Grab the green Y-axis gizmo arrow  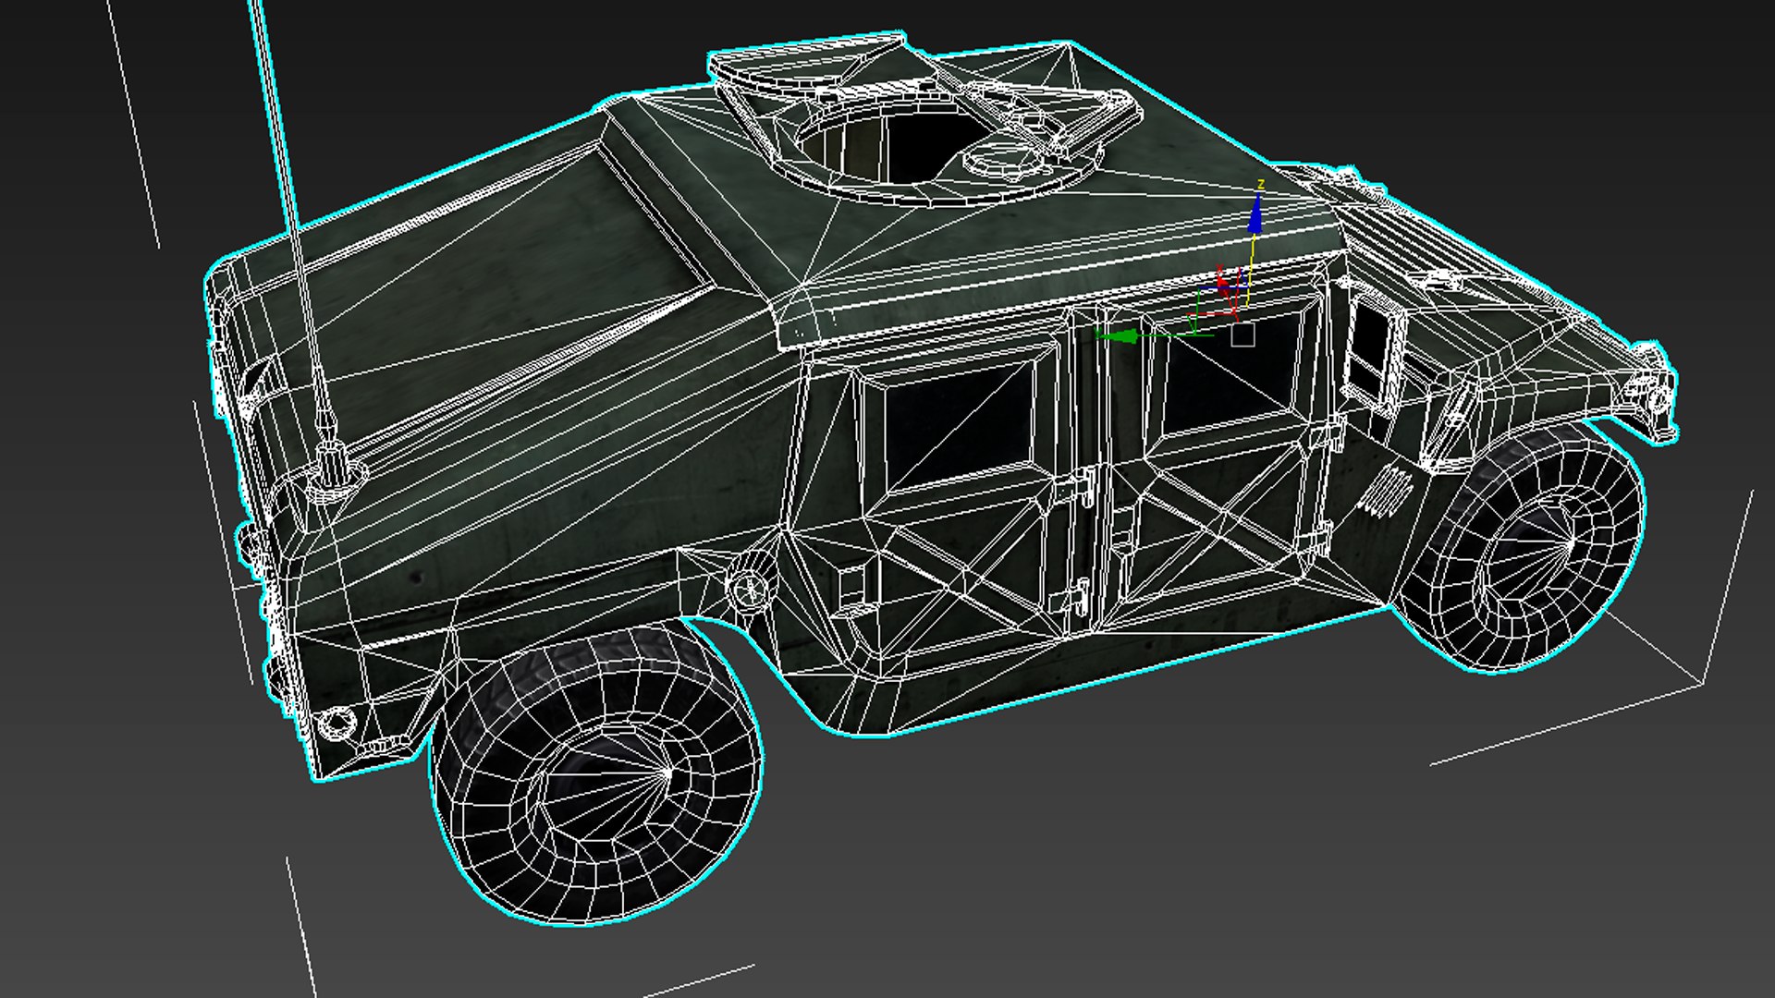[1117, 335]
